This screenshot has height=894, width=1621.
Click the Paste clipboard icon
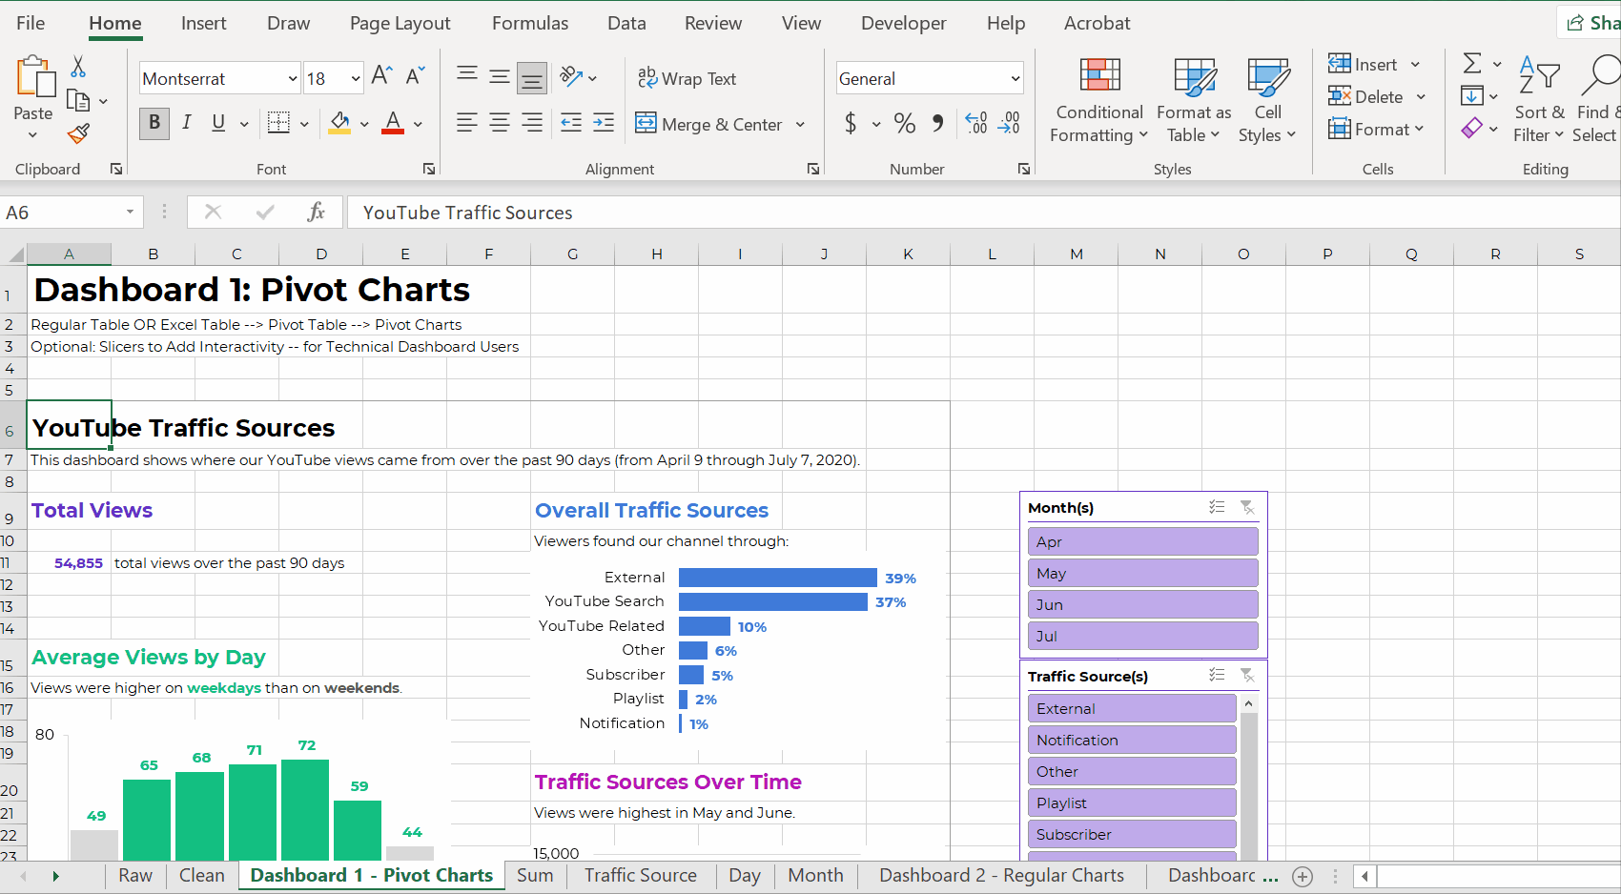[x=35, y=76]
